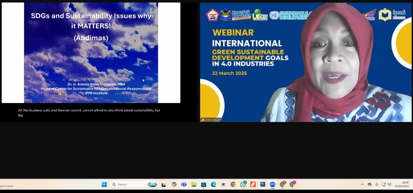Toggle microphone icon in system tray
This screenshot has width=413, height=193.
pyautogui.click(x=377, y=184)
